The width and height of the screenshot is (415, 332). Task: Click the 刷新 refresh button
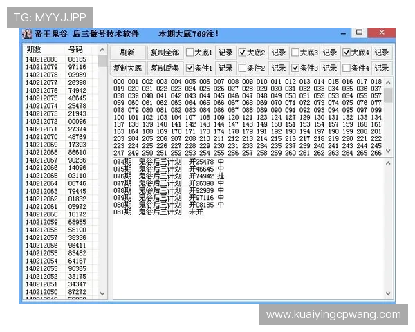[x=127, y=53]
